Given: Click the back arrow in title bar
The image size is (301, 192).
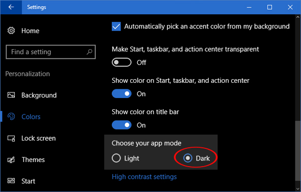Looking at the screenshot, I should coord(11,7).
